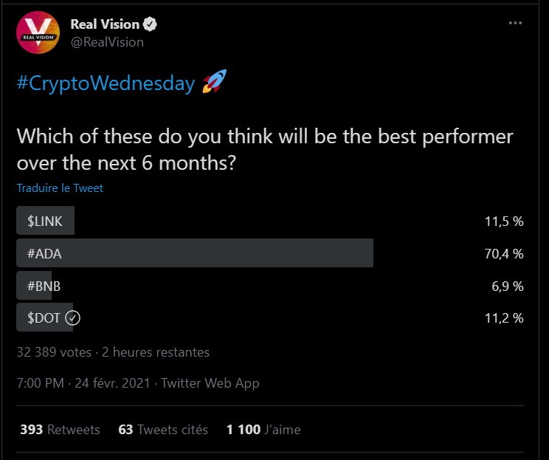
Task: Open the three-dot more options menu
Action: coord(515,23)
